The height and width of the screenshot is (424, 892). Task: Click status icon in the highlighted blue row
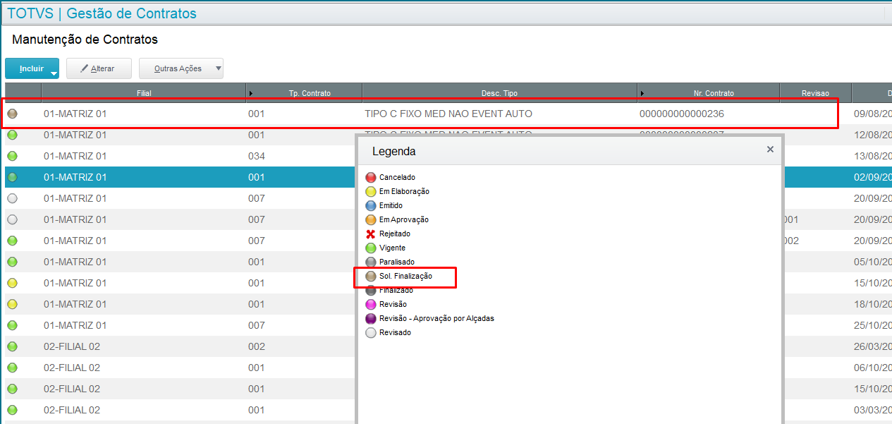point(12,177)
